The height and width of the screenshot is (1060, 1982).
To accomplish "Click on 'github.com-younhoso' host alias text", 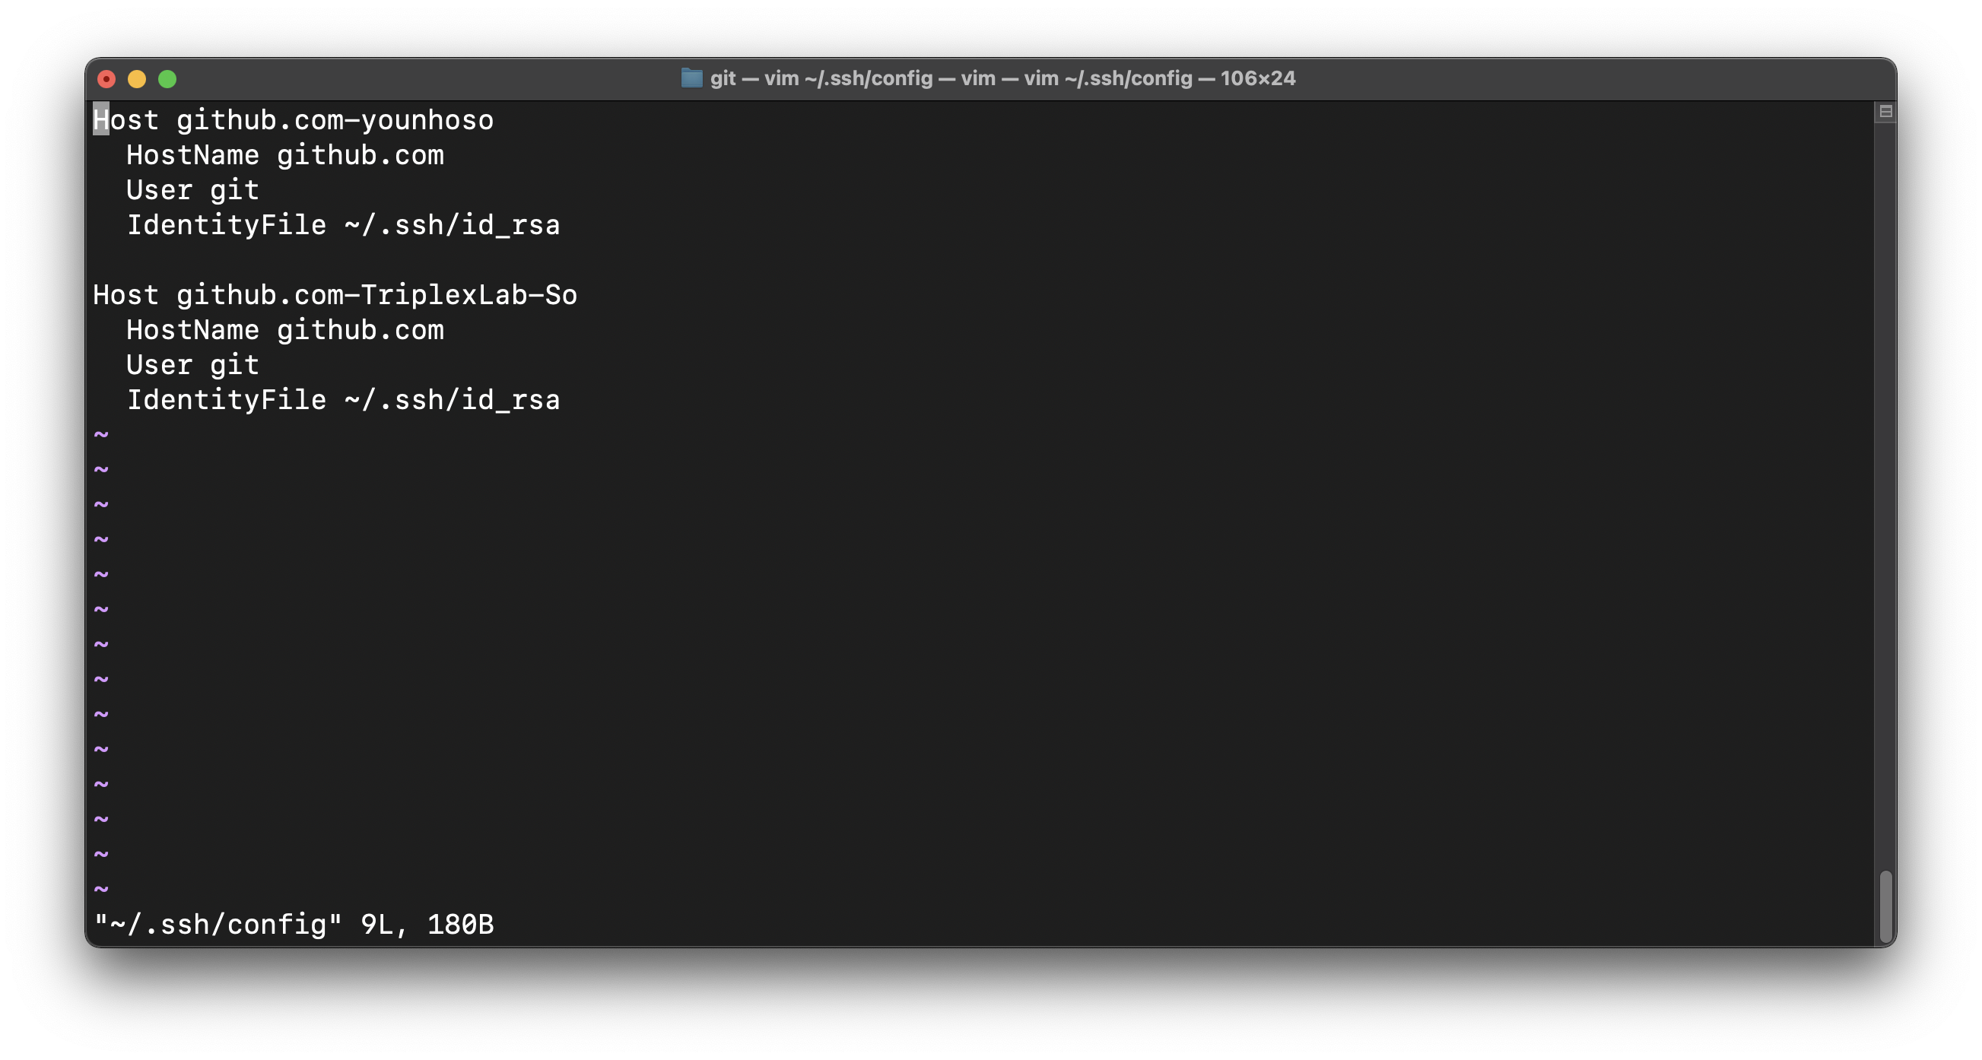I will click(335, 121).
